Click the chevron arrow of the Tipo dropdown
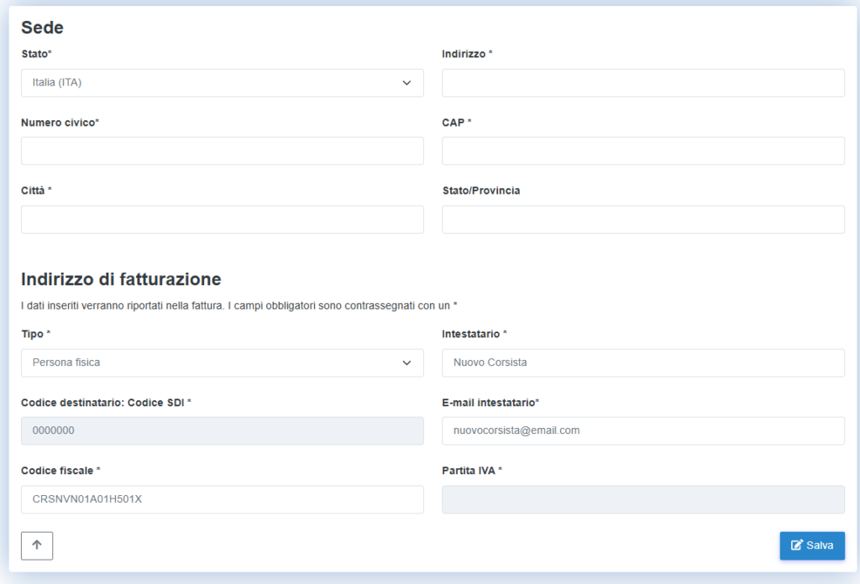Screen dimensions: 860x584 (x=406, y=363)
